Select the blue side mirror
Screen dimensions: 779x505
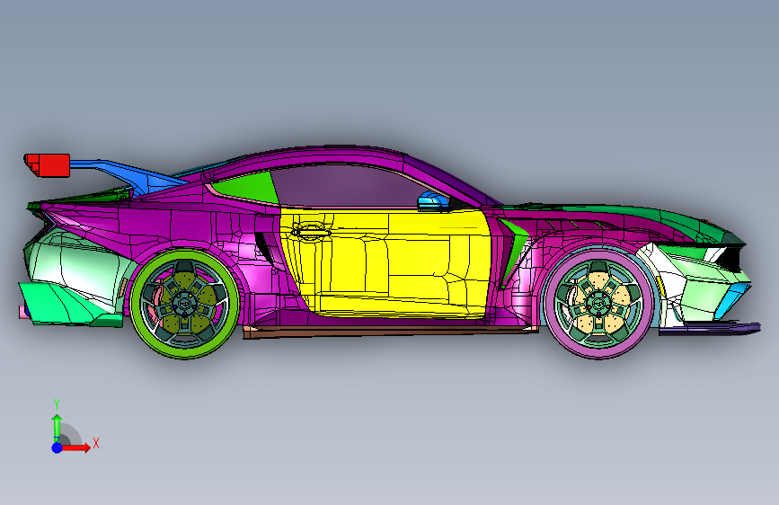pos(431,200)
